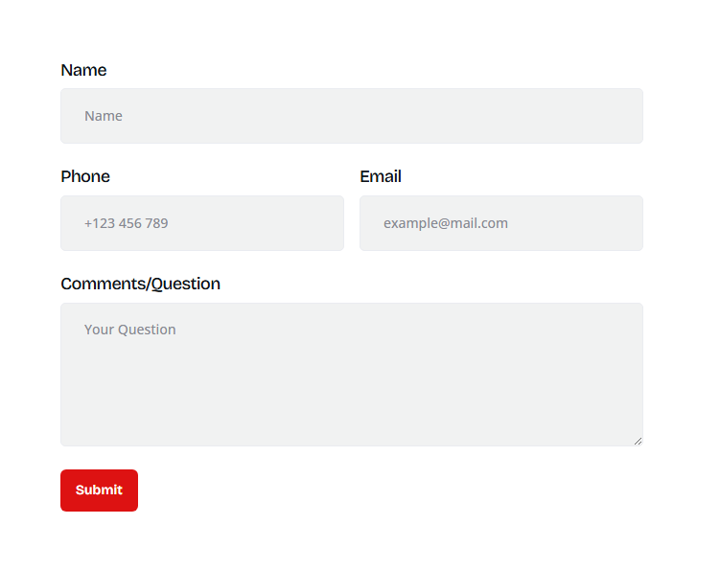Place cursor in empty area of comments box
The image size is (720, 570).
pos(383,393)
